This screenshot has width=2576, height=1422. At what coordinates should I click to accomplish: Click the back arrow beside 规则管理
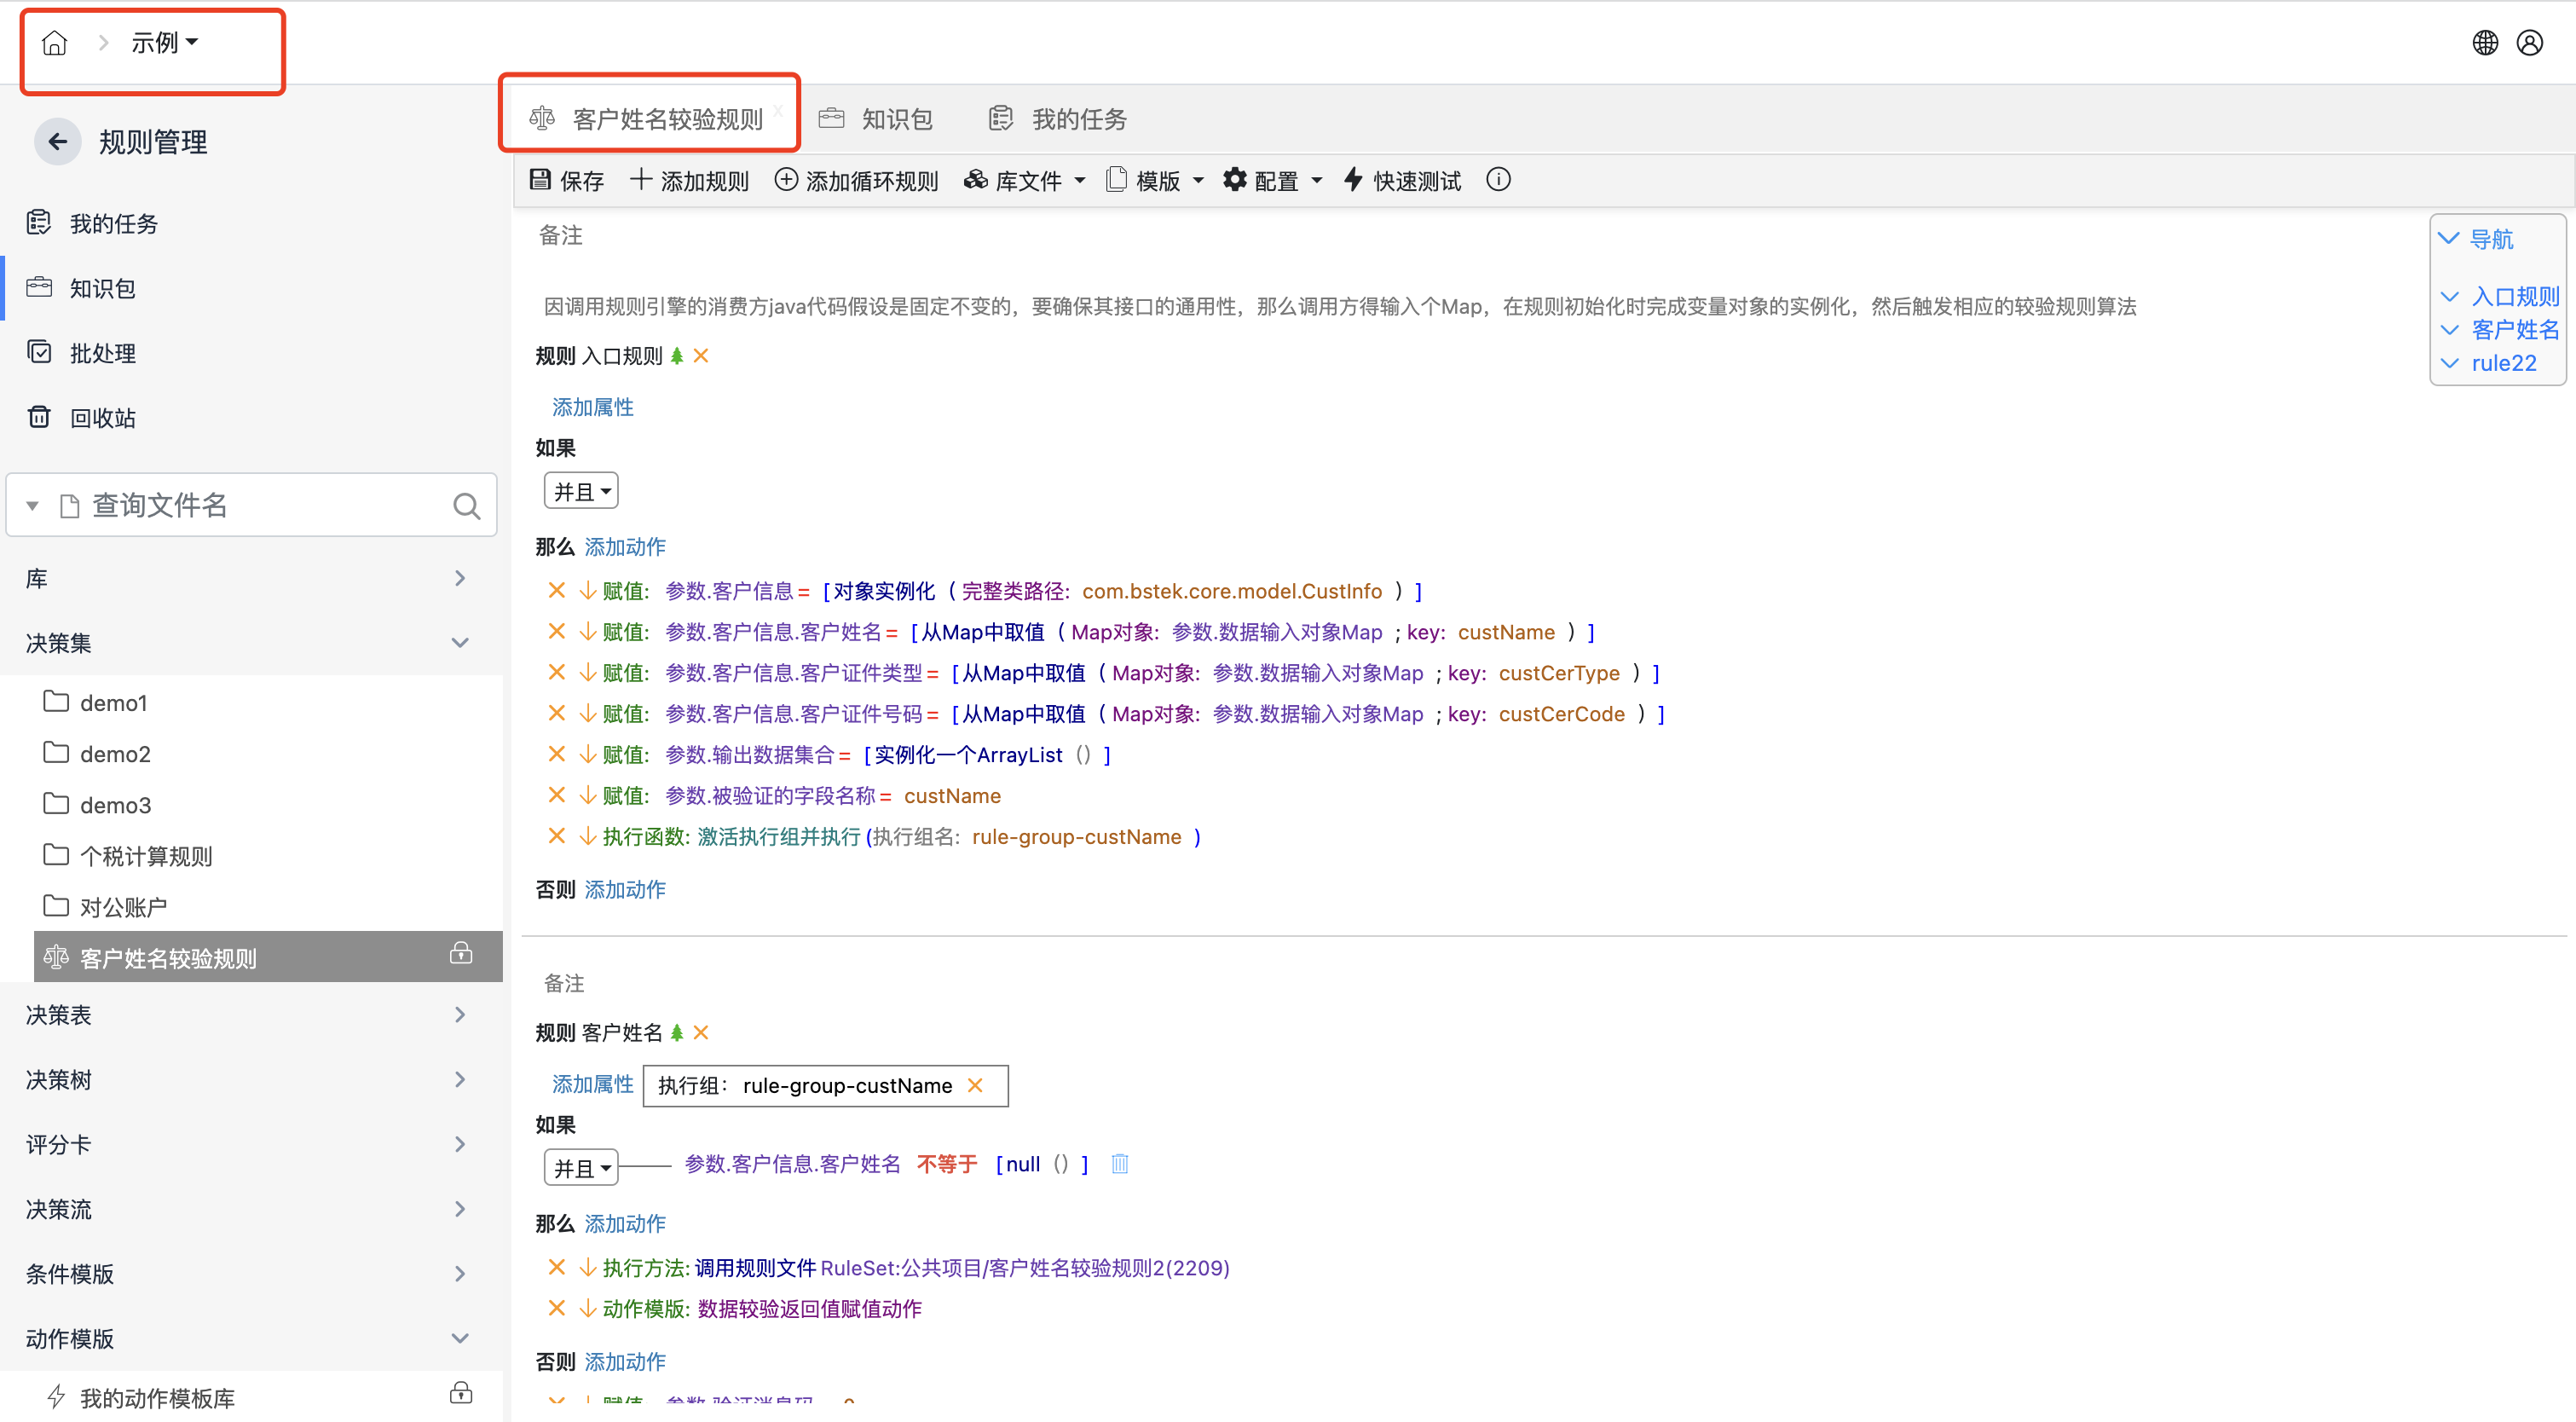pos(58,142)
